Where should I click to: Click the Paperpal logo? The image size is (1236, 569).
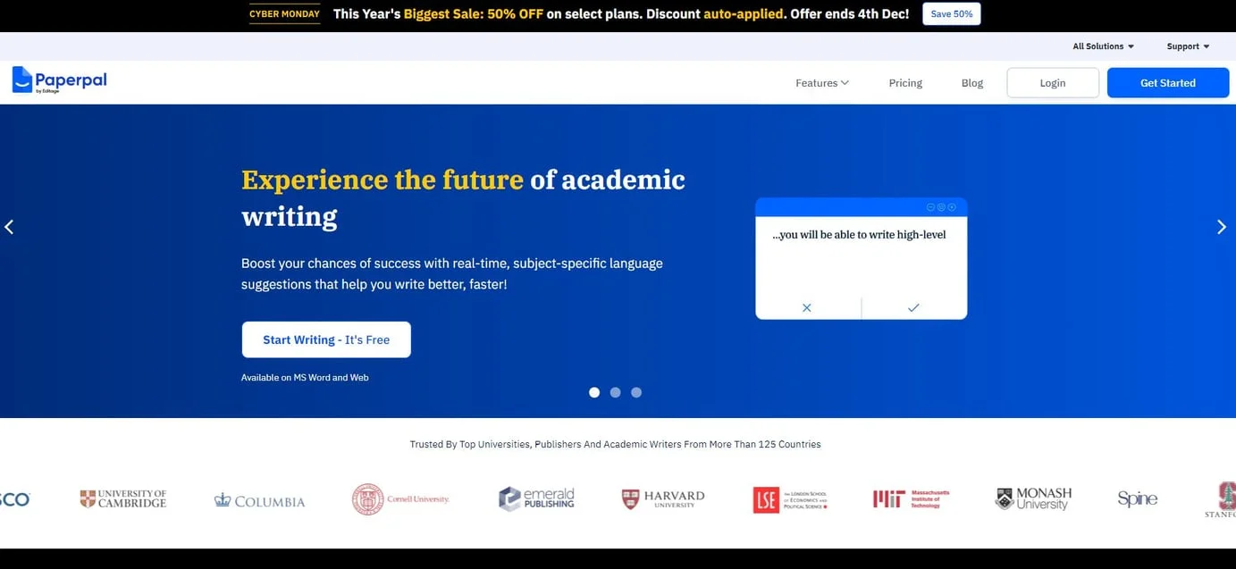[x=59, y=80]
